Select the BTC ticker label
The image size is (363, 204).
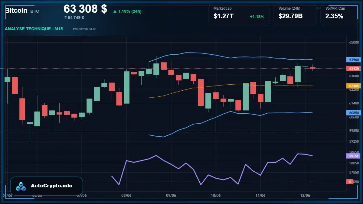click(x=35, y=11)
